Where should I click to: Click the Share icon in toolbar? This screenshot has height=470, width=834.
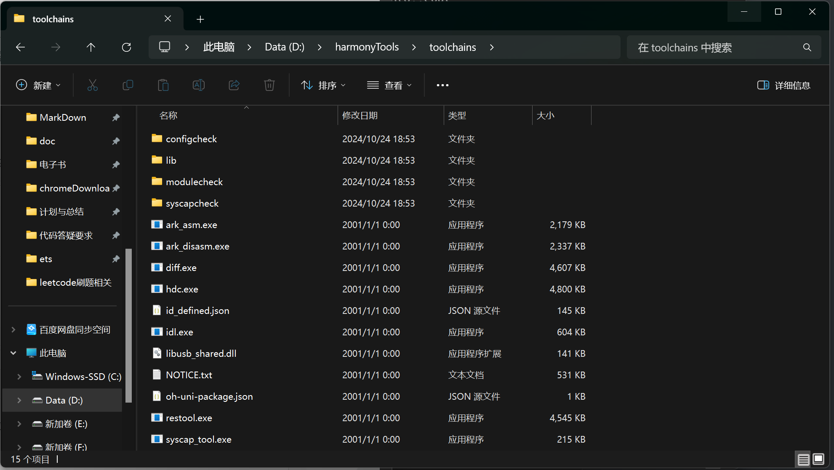(x=234, y=85)
